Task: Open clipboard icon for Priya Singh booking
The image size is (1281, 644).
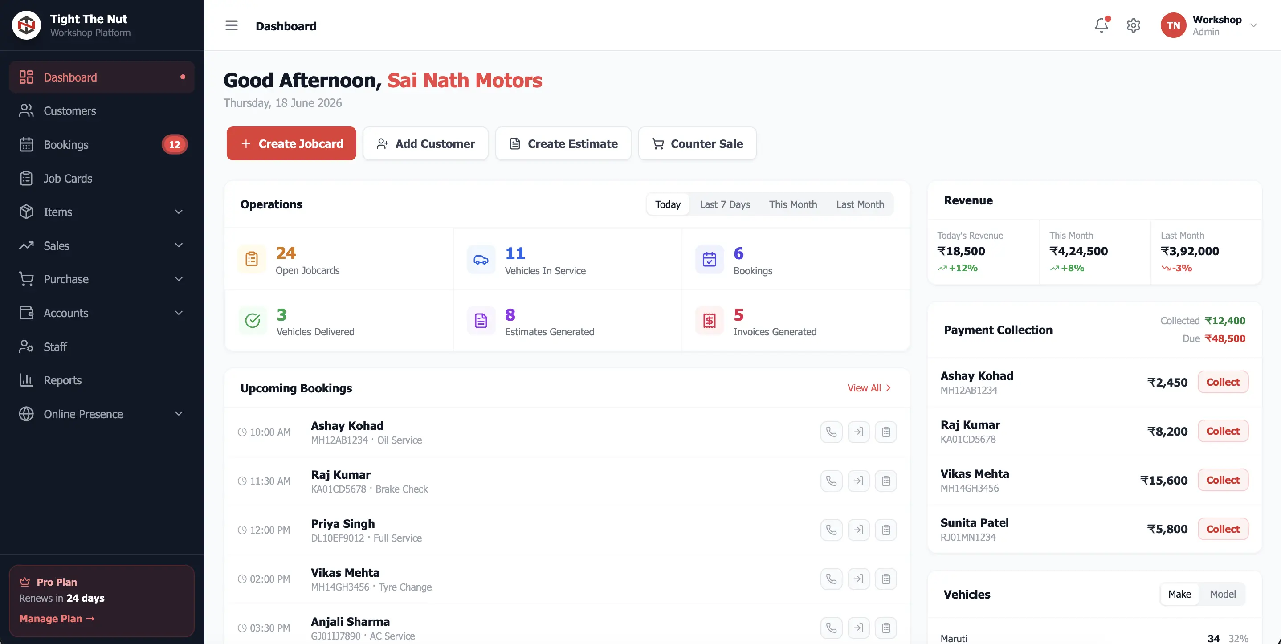Action: [885, 530]
